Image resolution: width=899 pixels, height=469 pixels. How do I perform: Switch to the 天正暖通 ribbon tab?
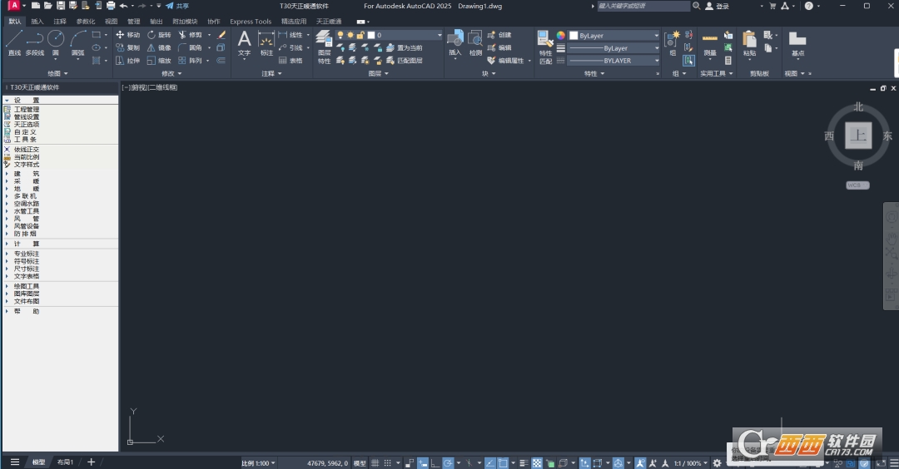click(329, 21)
